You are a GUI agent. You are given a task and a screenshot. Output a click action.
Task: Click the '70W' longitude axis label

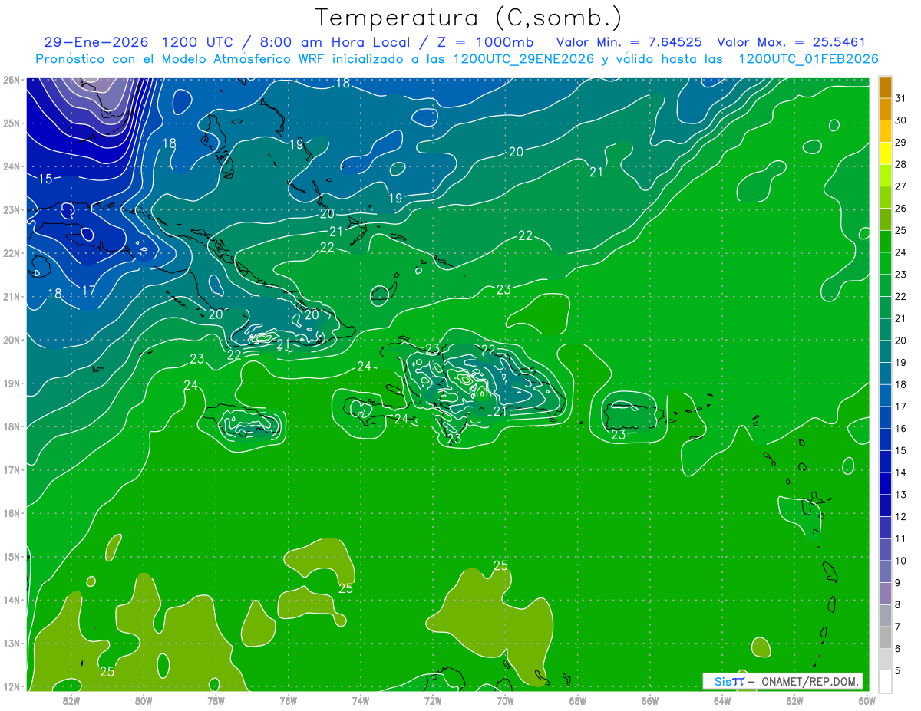click(505, 700)
